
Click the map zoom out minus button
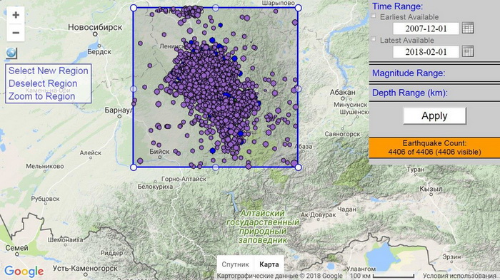point(16,33)
